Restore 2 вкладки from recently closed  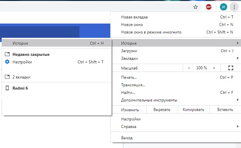pyautogui.click(x=57, y=77)
